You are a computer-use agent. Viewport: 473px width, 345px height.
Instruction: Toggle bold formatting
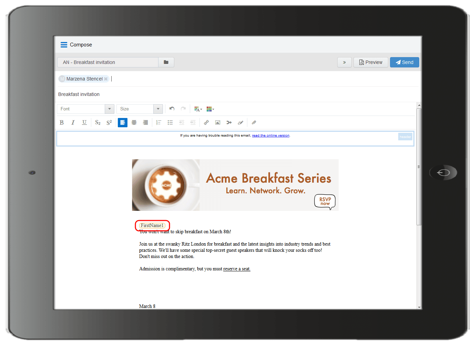click(61, 122)
